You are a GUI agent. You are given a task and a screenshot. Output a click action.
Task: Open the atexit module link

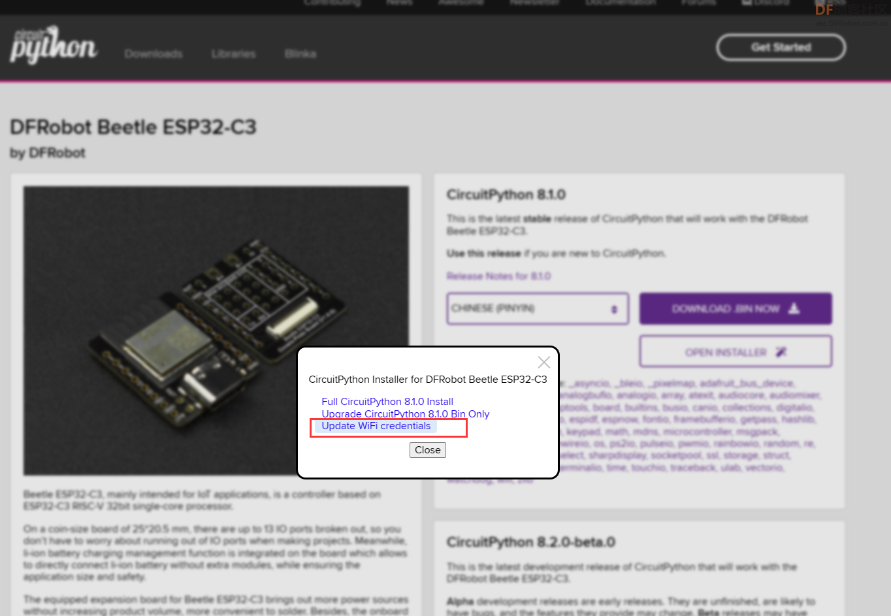coord(701,395)
